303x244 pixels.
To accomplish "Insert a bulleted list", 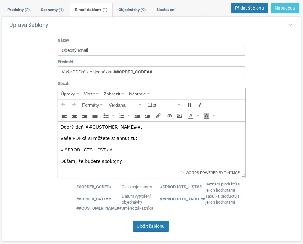I will (106, 116).
